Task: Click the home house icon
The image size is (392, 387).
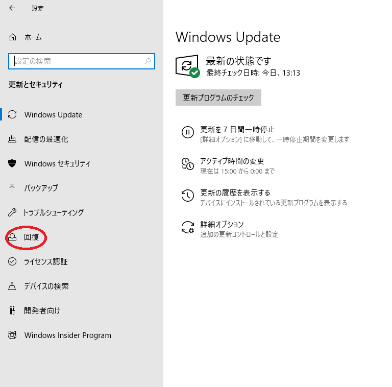Action: (12, 37)
